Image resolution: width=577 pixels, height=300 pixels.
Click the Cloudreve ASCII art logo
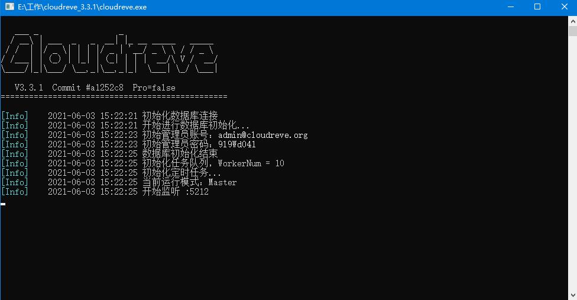109,54
